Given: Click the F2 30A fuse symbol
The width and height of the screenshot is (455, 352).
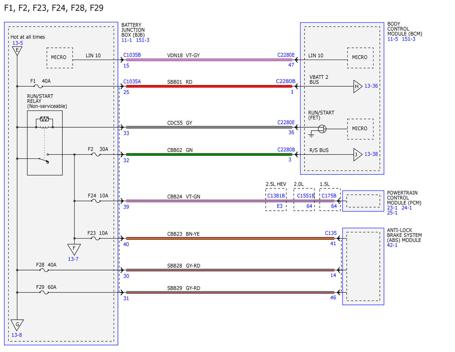Looking at the screenshot, I should (96, 155).
